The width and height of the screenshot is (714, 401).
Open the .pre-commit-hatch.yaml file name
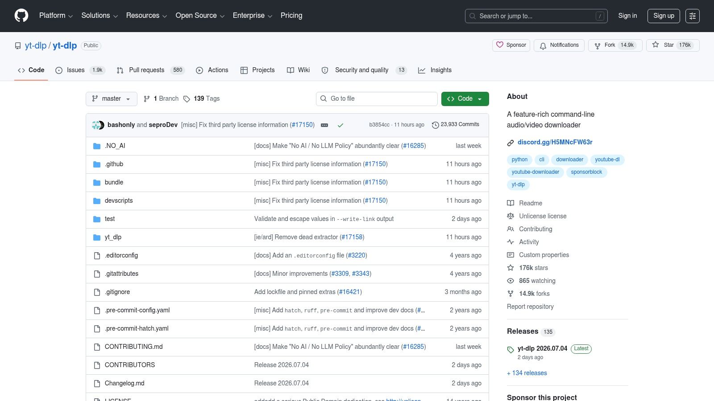[x=137, y=329]
